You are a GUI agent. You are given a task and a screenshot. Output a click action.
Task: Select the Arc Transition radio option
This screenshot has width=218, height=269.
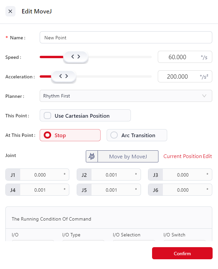tap(114, 135)
